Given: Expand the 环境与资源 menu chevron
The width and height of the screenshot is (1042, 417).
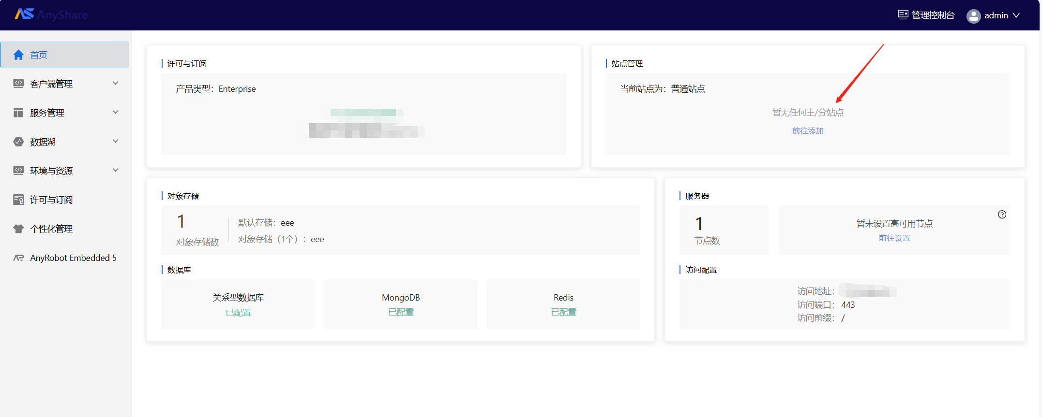Looking at the screenshot, I should click(116, 170).
